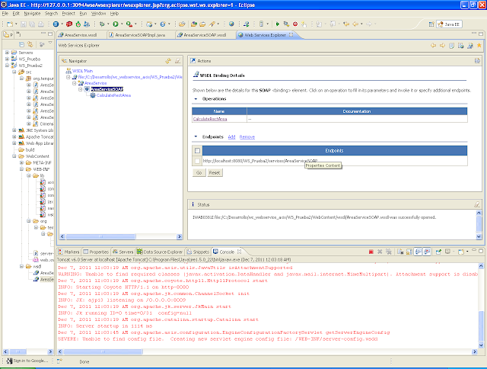
Task: Select CalculateRectArea in Navigator tree
Action: [113, 95]
